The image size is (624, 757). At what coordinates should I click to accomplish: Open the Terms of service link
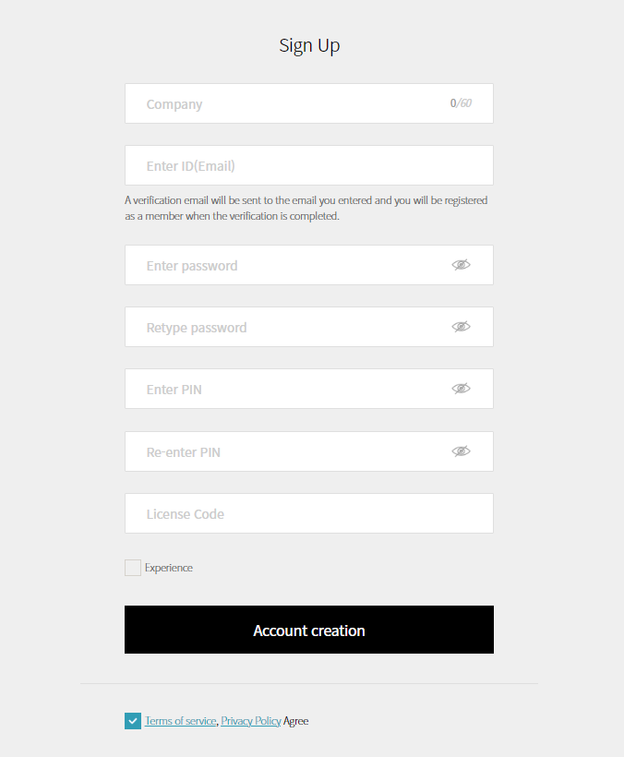180,721
